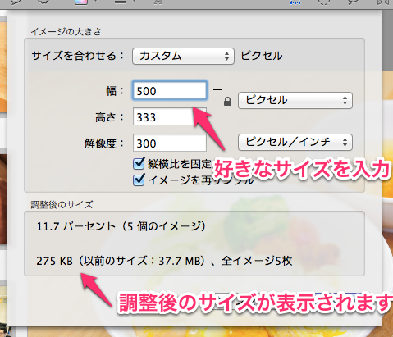Click the aspect ratio lock icon

click(227, 102)
